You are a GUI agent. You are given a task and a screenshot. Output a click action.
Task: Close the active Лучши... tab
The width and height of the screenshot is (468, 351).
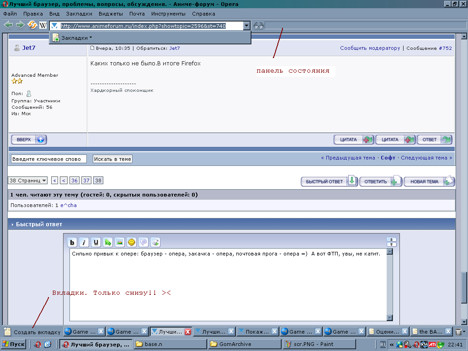pos(187,332)
